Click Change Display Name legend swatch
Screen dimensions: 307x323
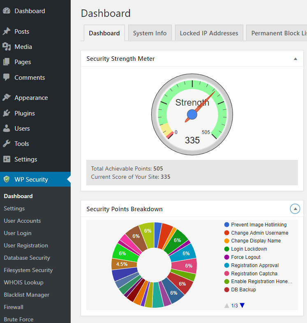point(226,241)
